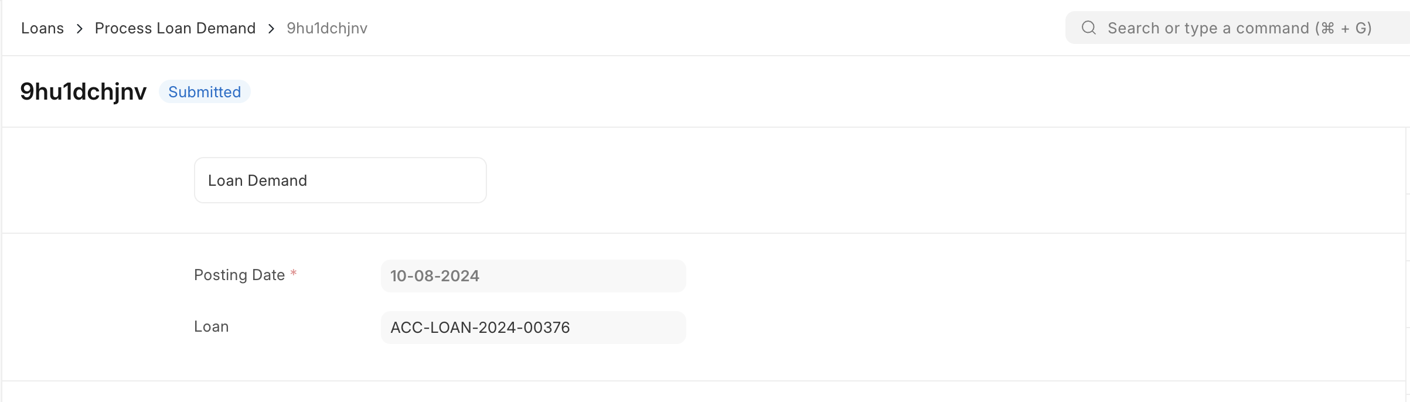Click the Submitted status badge
Image resolution: width=1410 pixels, height=402 pixels.
pos(205,92)
